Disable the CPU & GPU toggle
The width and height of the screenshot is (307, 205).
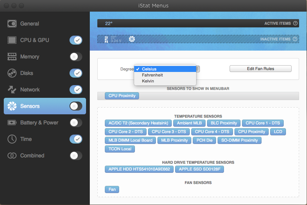[x=76, y=40]
